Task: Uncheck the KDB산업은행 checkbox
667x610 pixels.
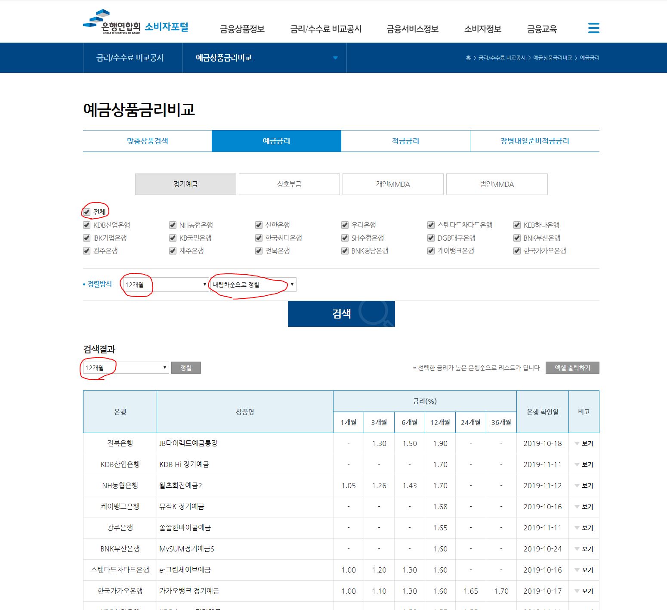Action: (x=86, y=225)
